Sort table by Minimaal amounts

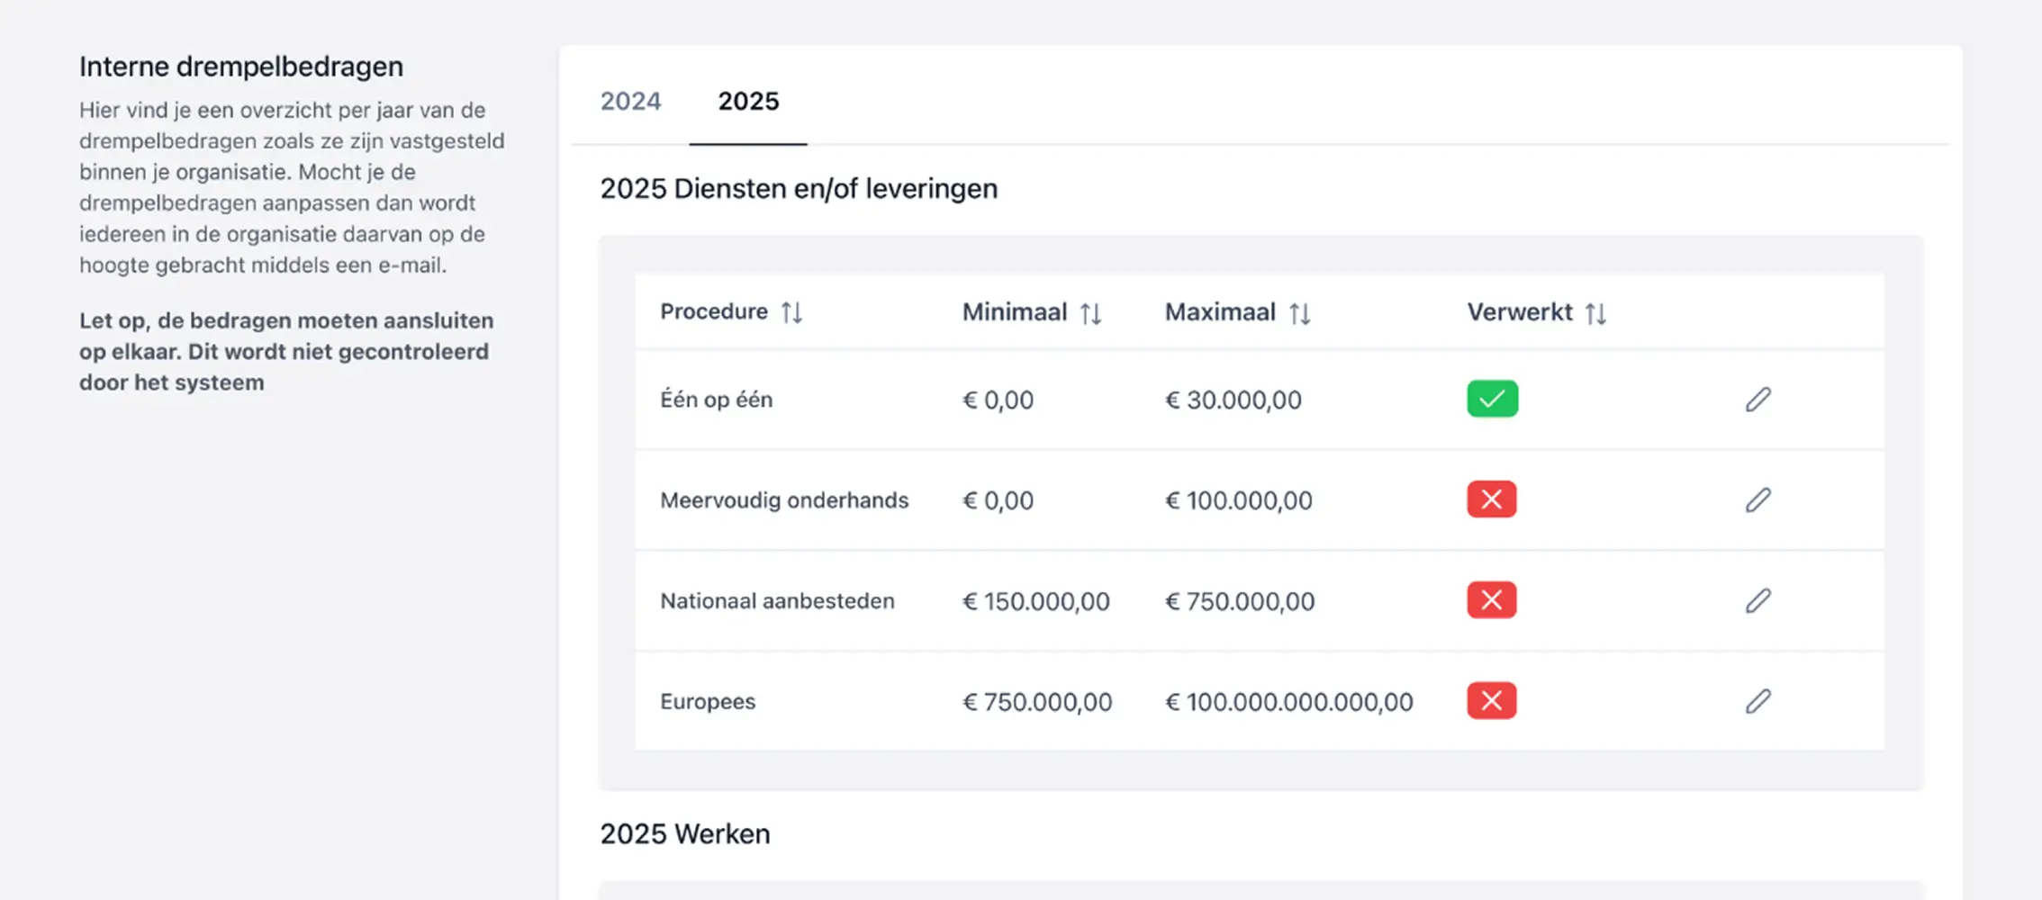click(x=1092, y=312)
